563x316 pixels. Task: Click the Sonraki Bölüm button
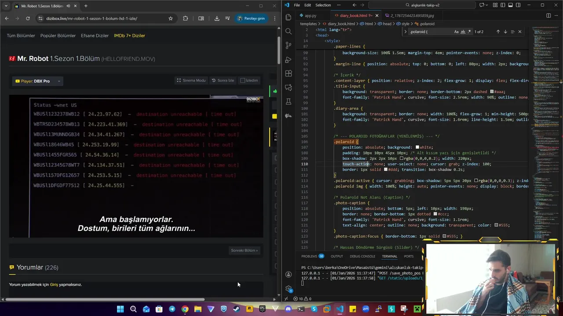click(245, 250)
